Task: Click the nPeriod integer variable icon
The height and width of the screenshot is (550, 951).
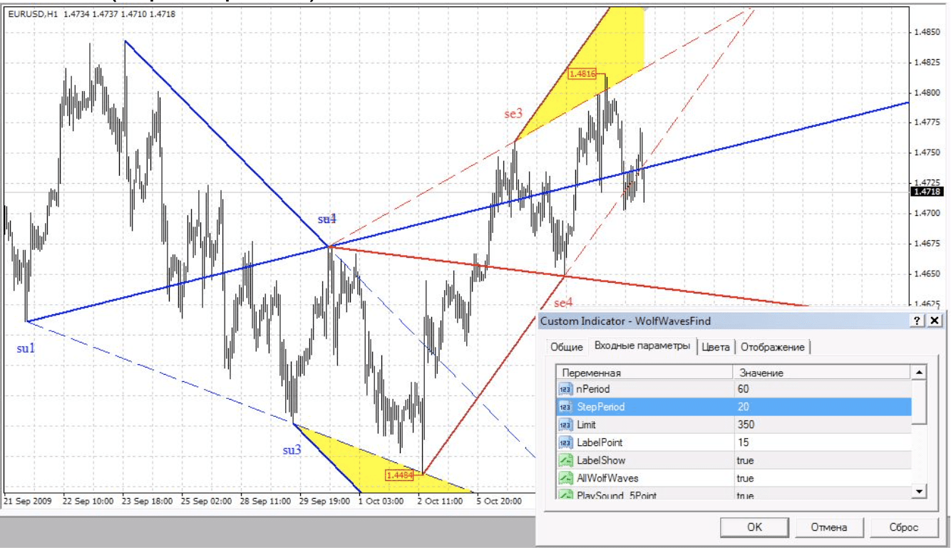Action: coord(565,389)
